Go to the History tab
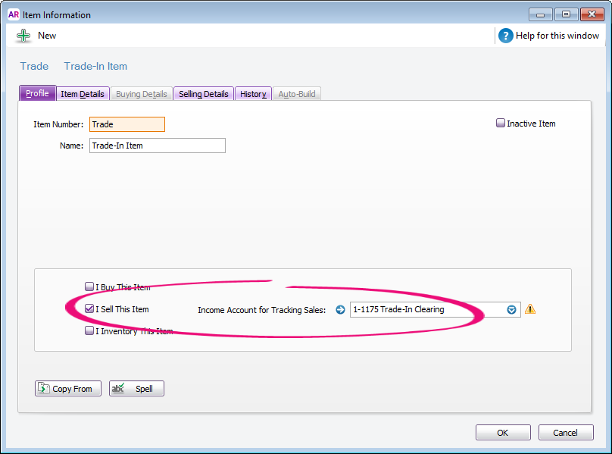612x454 pixels. point(253,94)
